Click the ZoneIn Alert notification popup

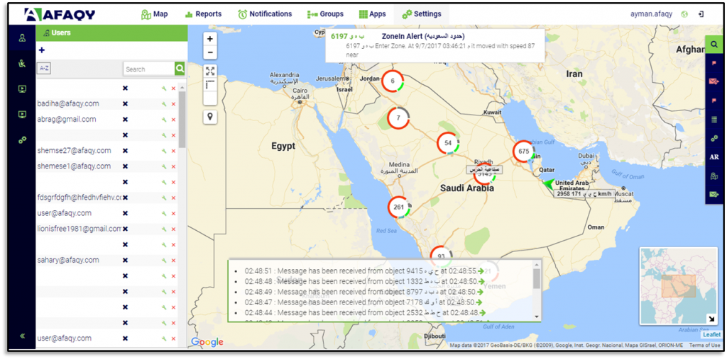[x=434, y=45]
